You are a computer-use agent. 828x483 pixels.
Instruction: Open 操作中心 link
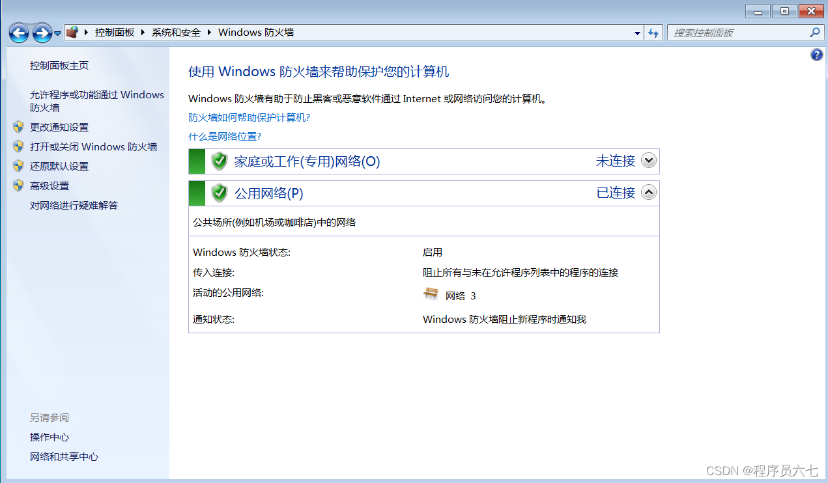[50, 437]
